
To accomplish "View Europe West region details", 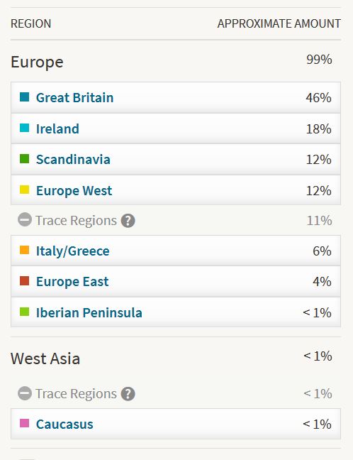I will pyautogui.click(x=74, y=191).
